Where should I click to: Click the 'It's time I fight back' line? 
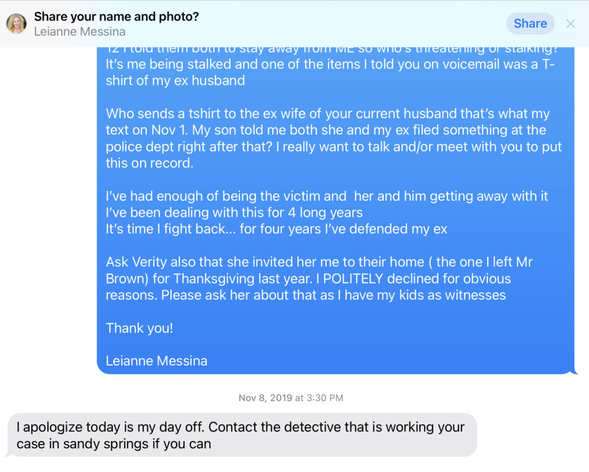click(x=277, y=229)
